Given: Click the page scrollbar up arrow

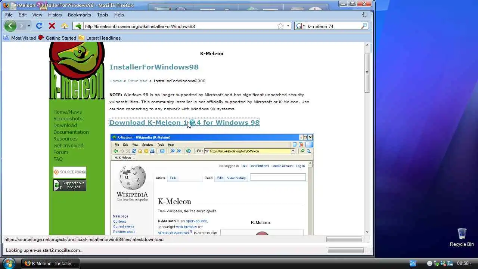Looking at the screenshot, I should [x=367, y=45].
